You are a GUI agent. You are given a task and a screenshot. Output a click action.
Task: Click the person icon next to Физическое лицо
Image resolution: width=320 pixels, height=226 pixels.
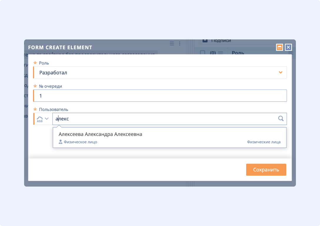tap(61, 142)
